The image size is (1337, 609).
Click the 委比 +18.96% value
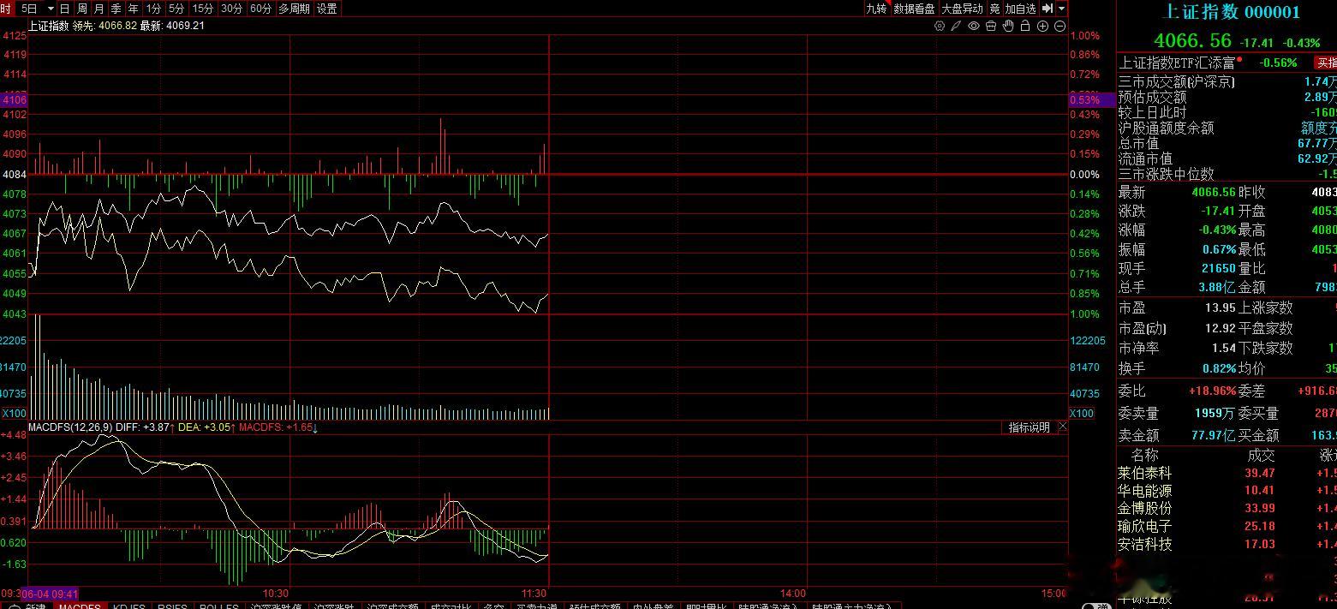point(1212,391)
